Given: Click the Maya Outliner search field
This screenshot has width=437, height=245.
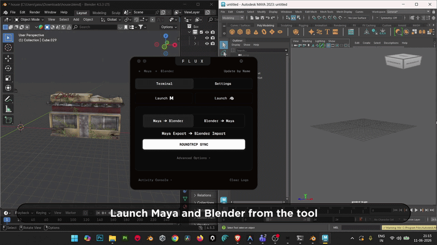Looking at the screenshot, I should tap(262, 50).
